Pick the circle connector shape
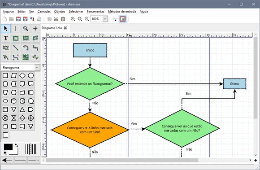The height and width of the screenshot is (170, 260). (x=30, y=75)
